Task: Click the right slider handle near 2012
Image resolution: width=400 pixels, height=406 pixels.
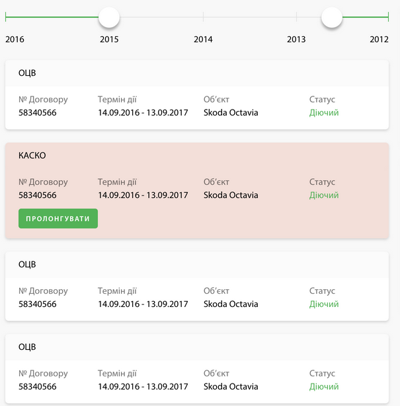Action: tap(332, 17)
